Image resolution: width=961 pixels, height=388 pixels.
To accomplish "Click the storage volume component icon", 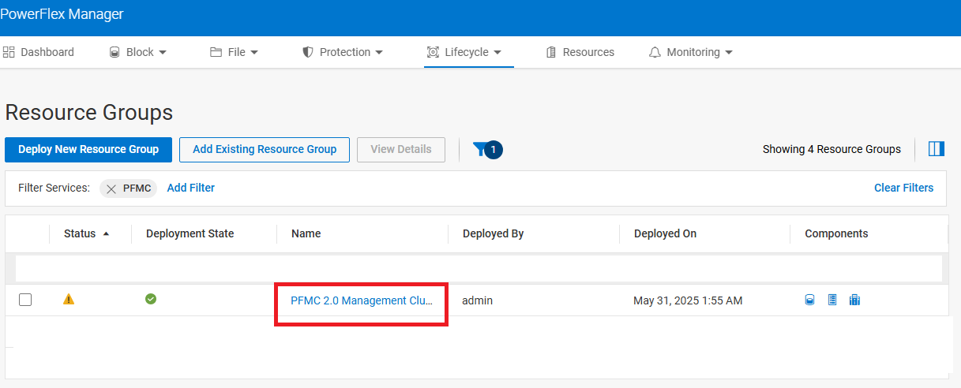I will (x=809, y=300).
